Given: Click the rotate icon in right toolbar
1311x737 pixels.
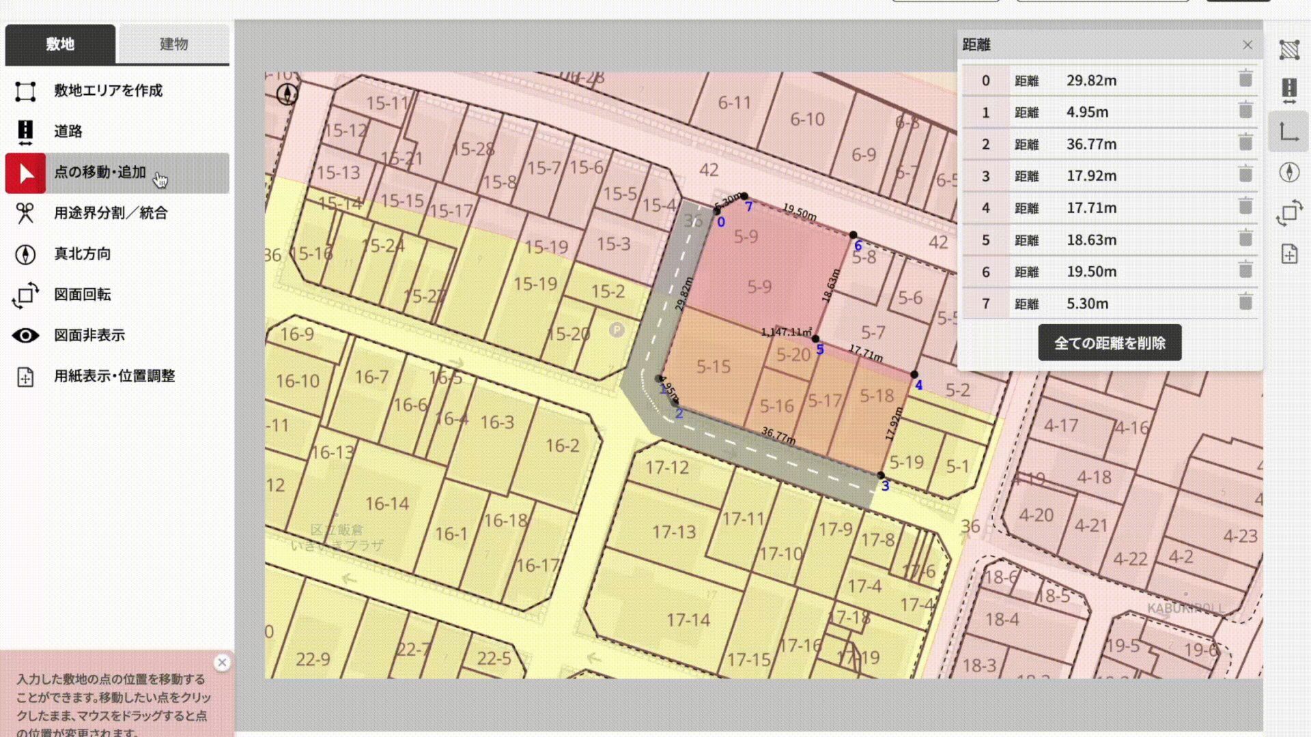Looking at the screenshot, I should point(1289,214).
